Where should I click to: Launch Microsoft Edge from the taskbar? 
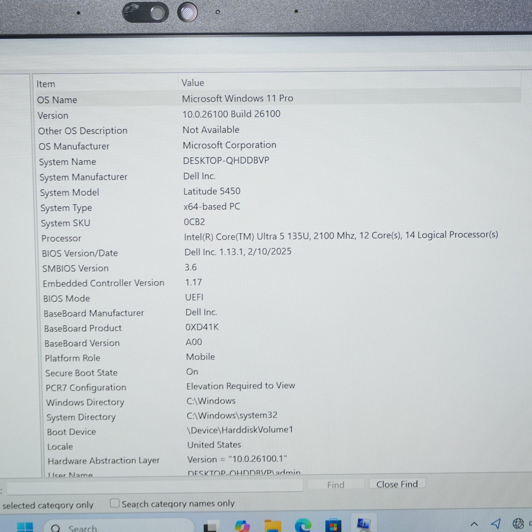(x=303, y=526)
